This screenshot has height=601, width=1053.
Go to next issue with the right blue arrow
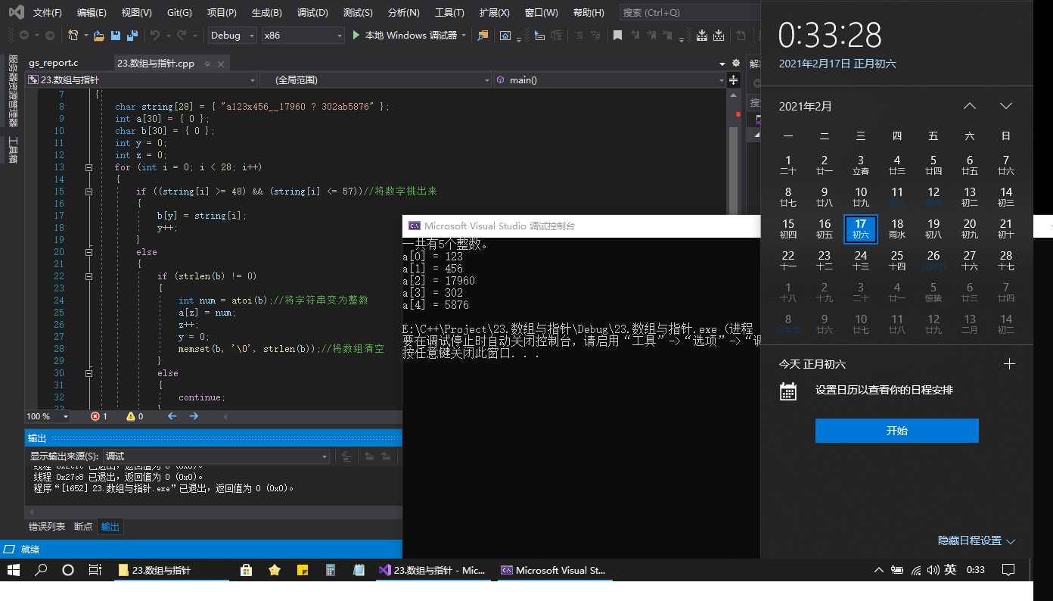point(194,416)
